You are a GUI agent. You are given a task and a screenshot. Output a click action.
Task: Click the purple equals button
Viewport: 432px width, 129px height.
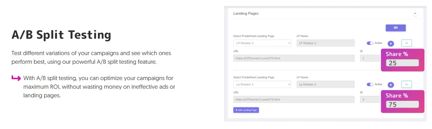point(396,28)
